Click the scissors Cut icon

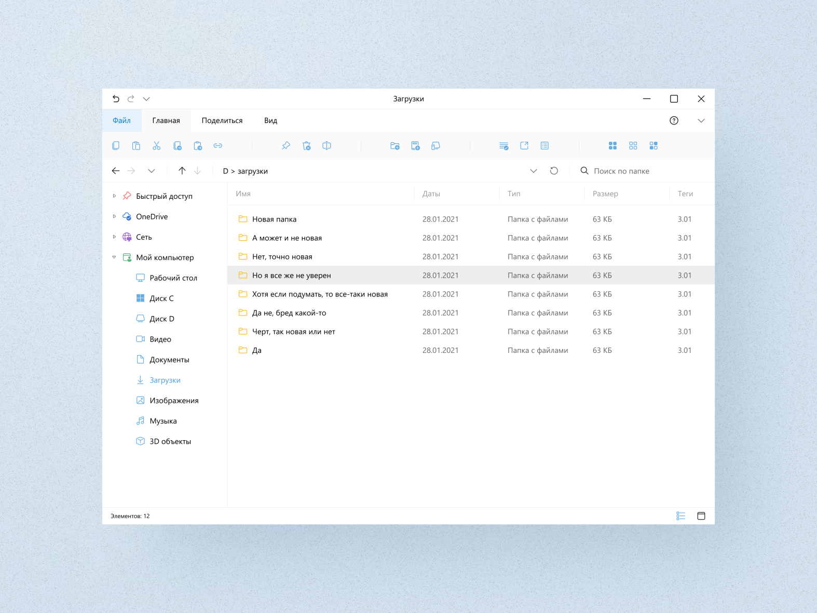tap(156, 146)
